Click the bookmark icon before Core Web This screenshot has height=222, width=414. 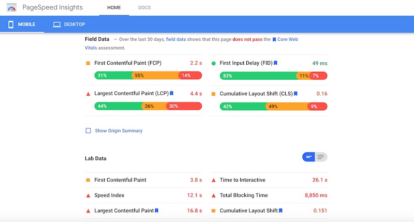(274, 40)
